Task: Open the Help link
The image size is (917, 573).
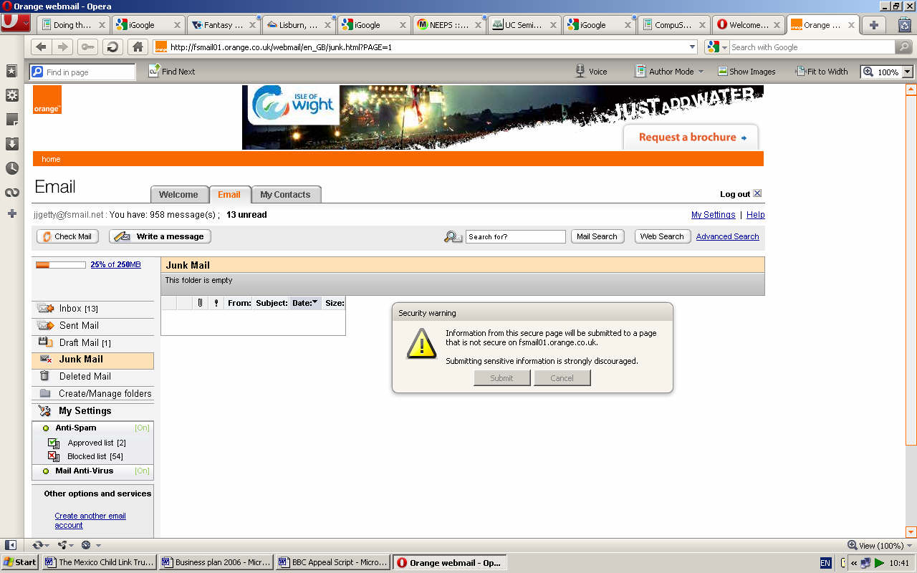Action: [756, 215]
